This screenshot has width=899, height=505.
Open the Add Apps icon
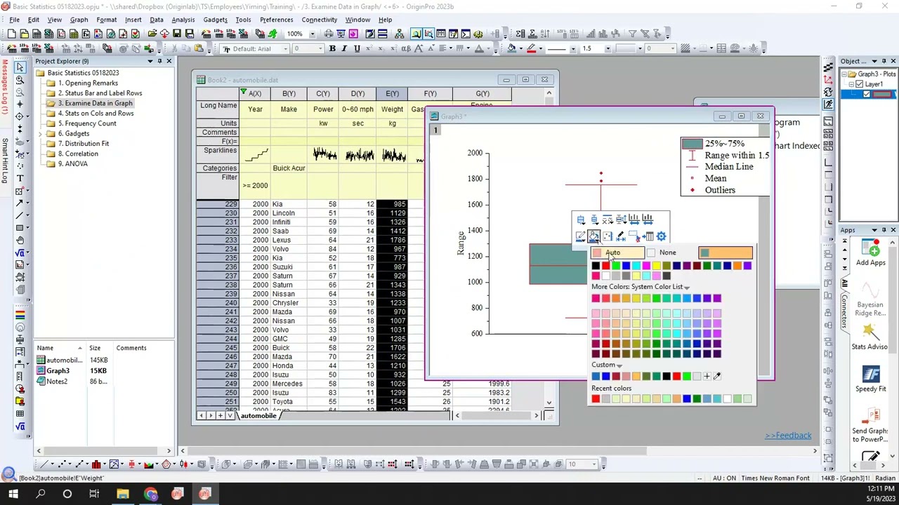tap(870, 253)
